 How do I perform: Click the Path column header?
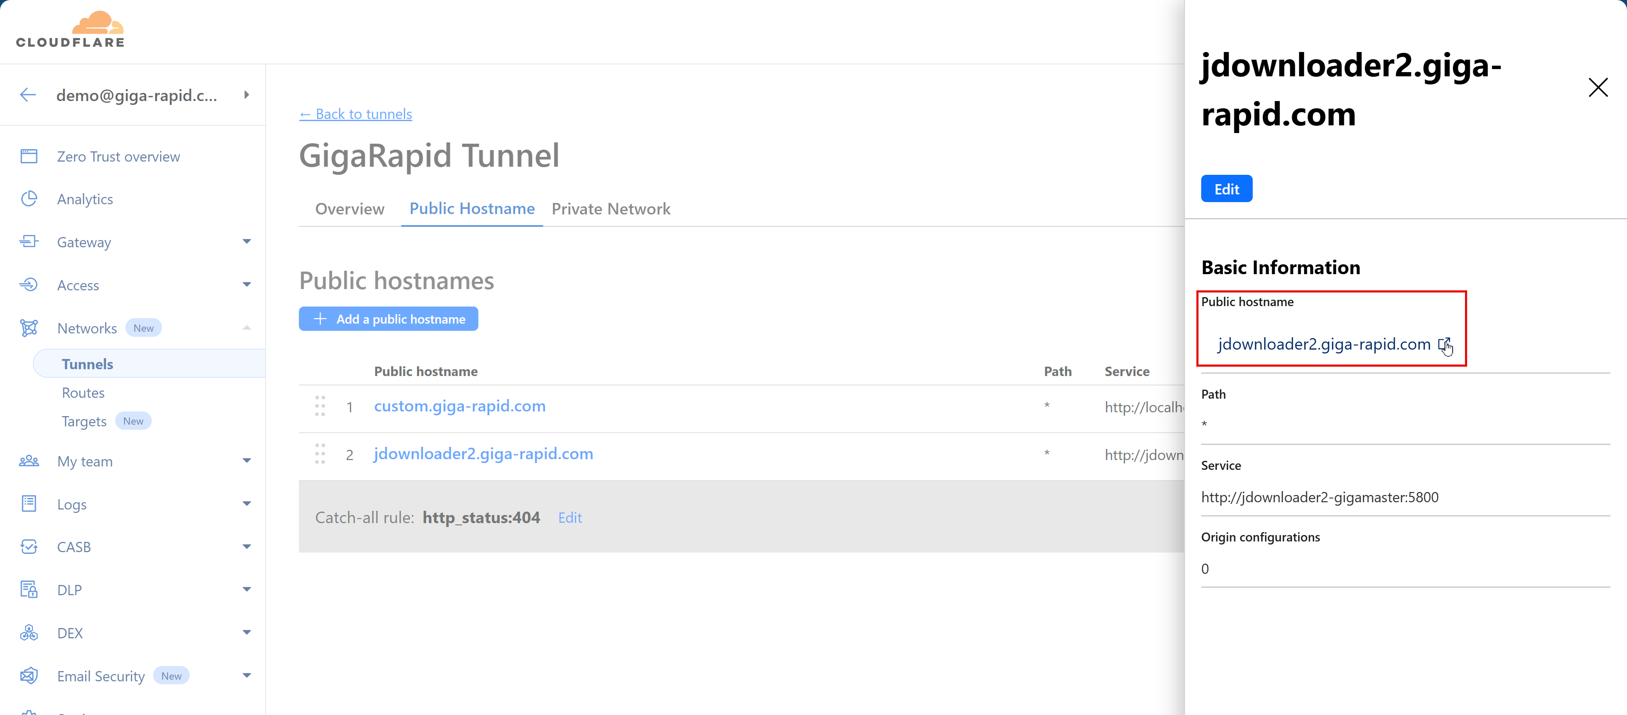coord(1057,371)
